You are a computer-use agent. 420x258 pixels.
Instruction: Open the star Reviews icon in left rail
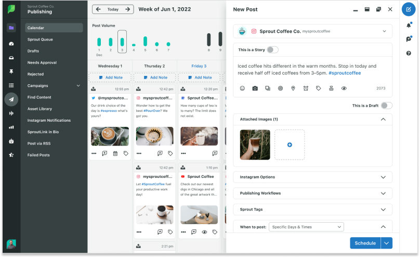[11, 155]
